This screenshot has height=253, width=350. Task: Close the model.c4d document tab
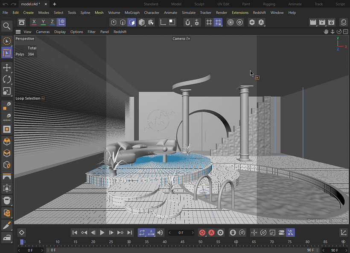[x=46, y=4]
